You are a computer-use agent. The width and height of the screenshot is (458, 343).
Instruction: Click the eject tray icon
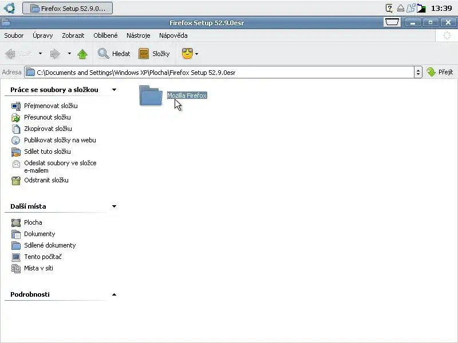pos(400,8)
